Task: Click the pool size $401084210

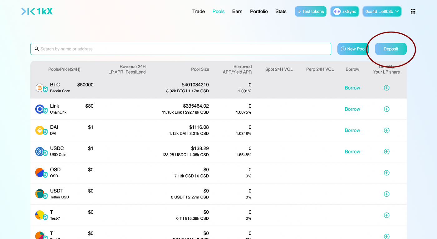Action: (195, 85)
